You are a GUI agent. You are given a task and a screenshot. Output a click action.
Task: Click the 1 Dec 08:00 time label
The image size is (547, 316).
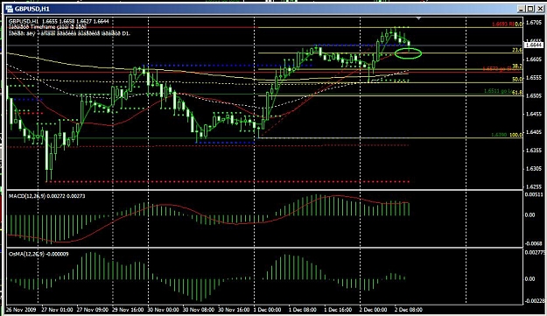(x=303, y=310)
